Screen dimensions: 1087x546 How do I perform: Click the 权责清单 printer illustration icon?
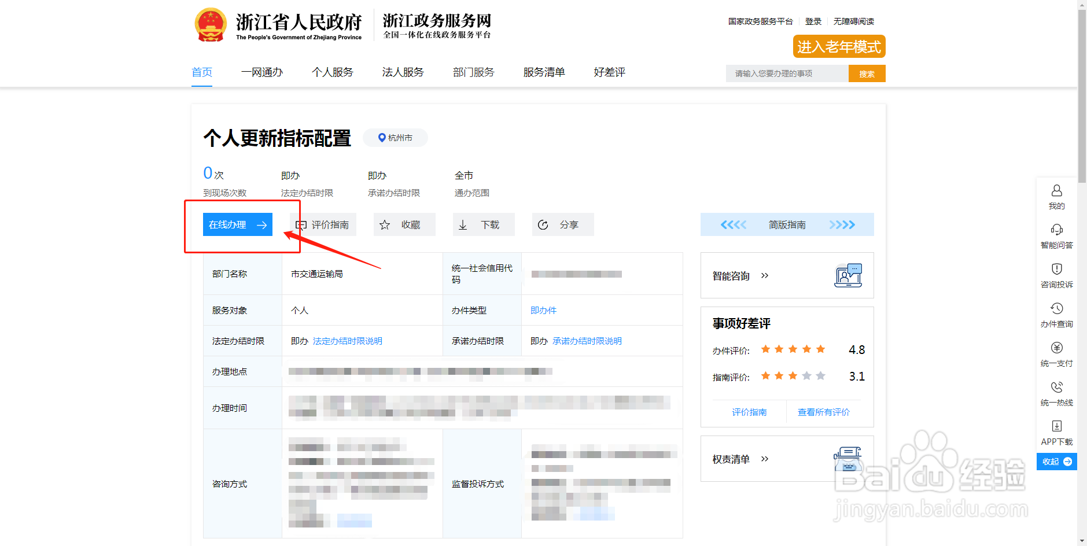[848, 459]
